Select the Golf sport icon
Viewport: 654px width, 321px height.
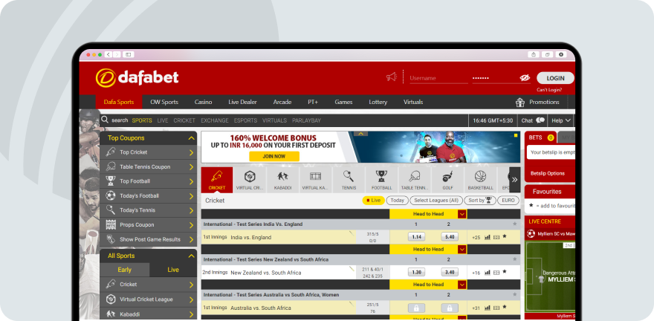(447, 180)
